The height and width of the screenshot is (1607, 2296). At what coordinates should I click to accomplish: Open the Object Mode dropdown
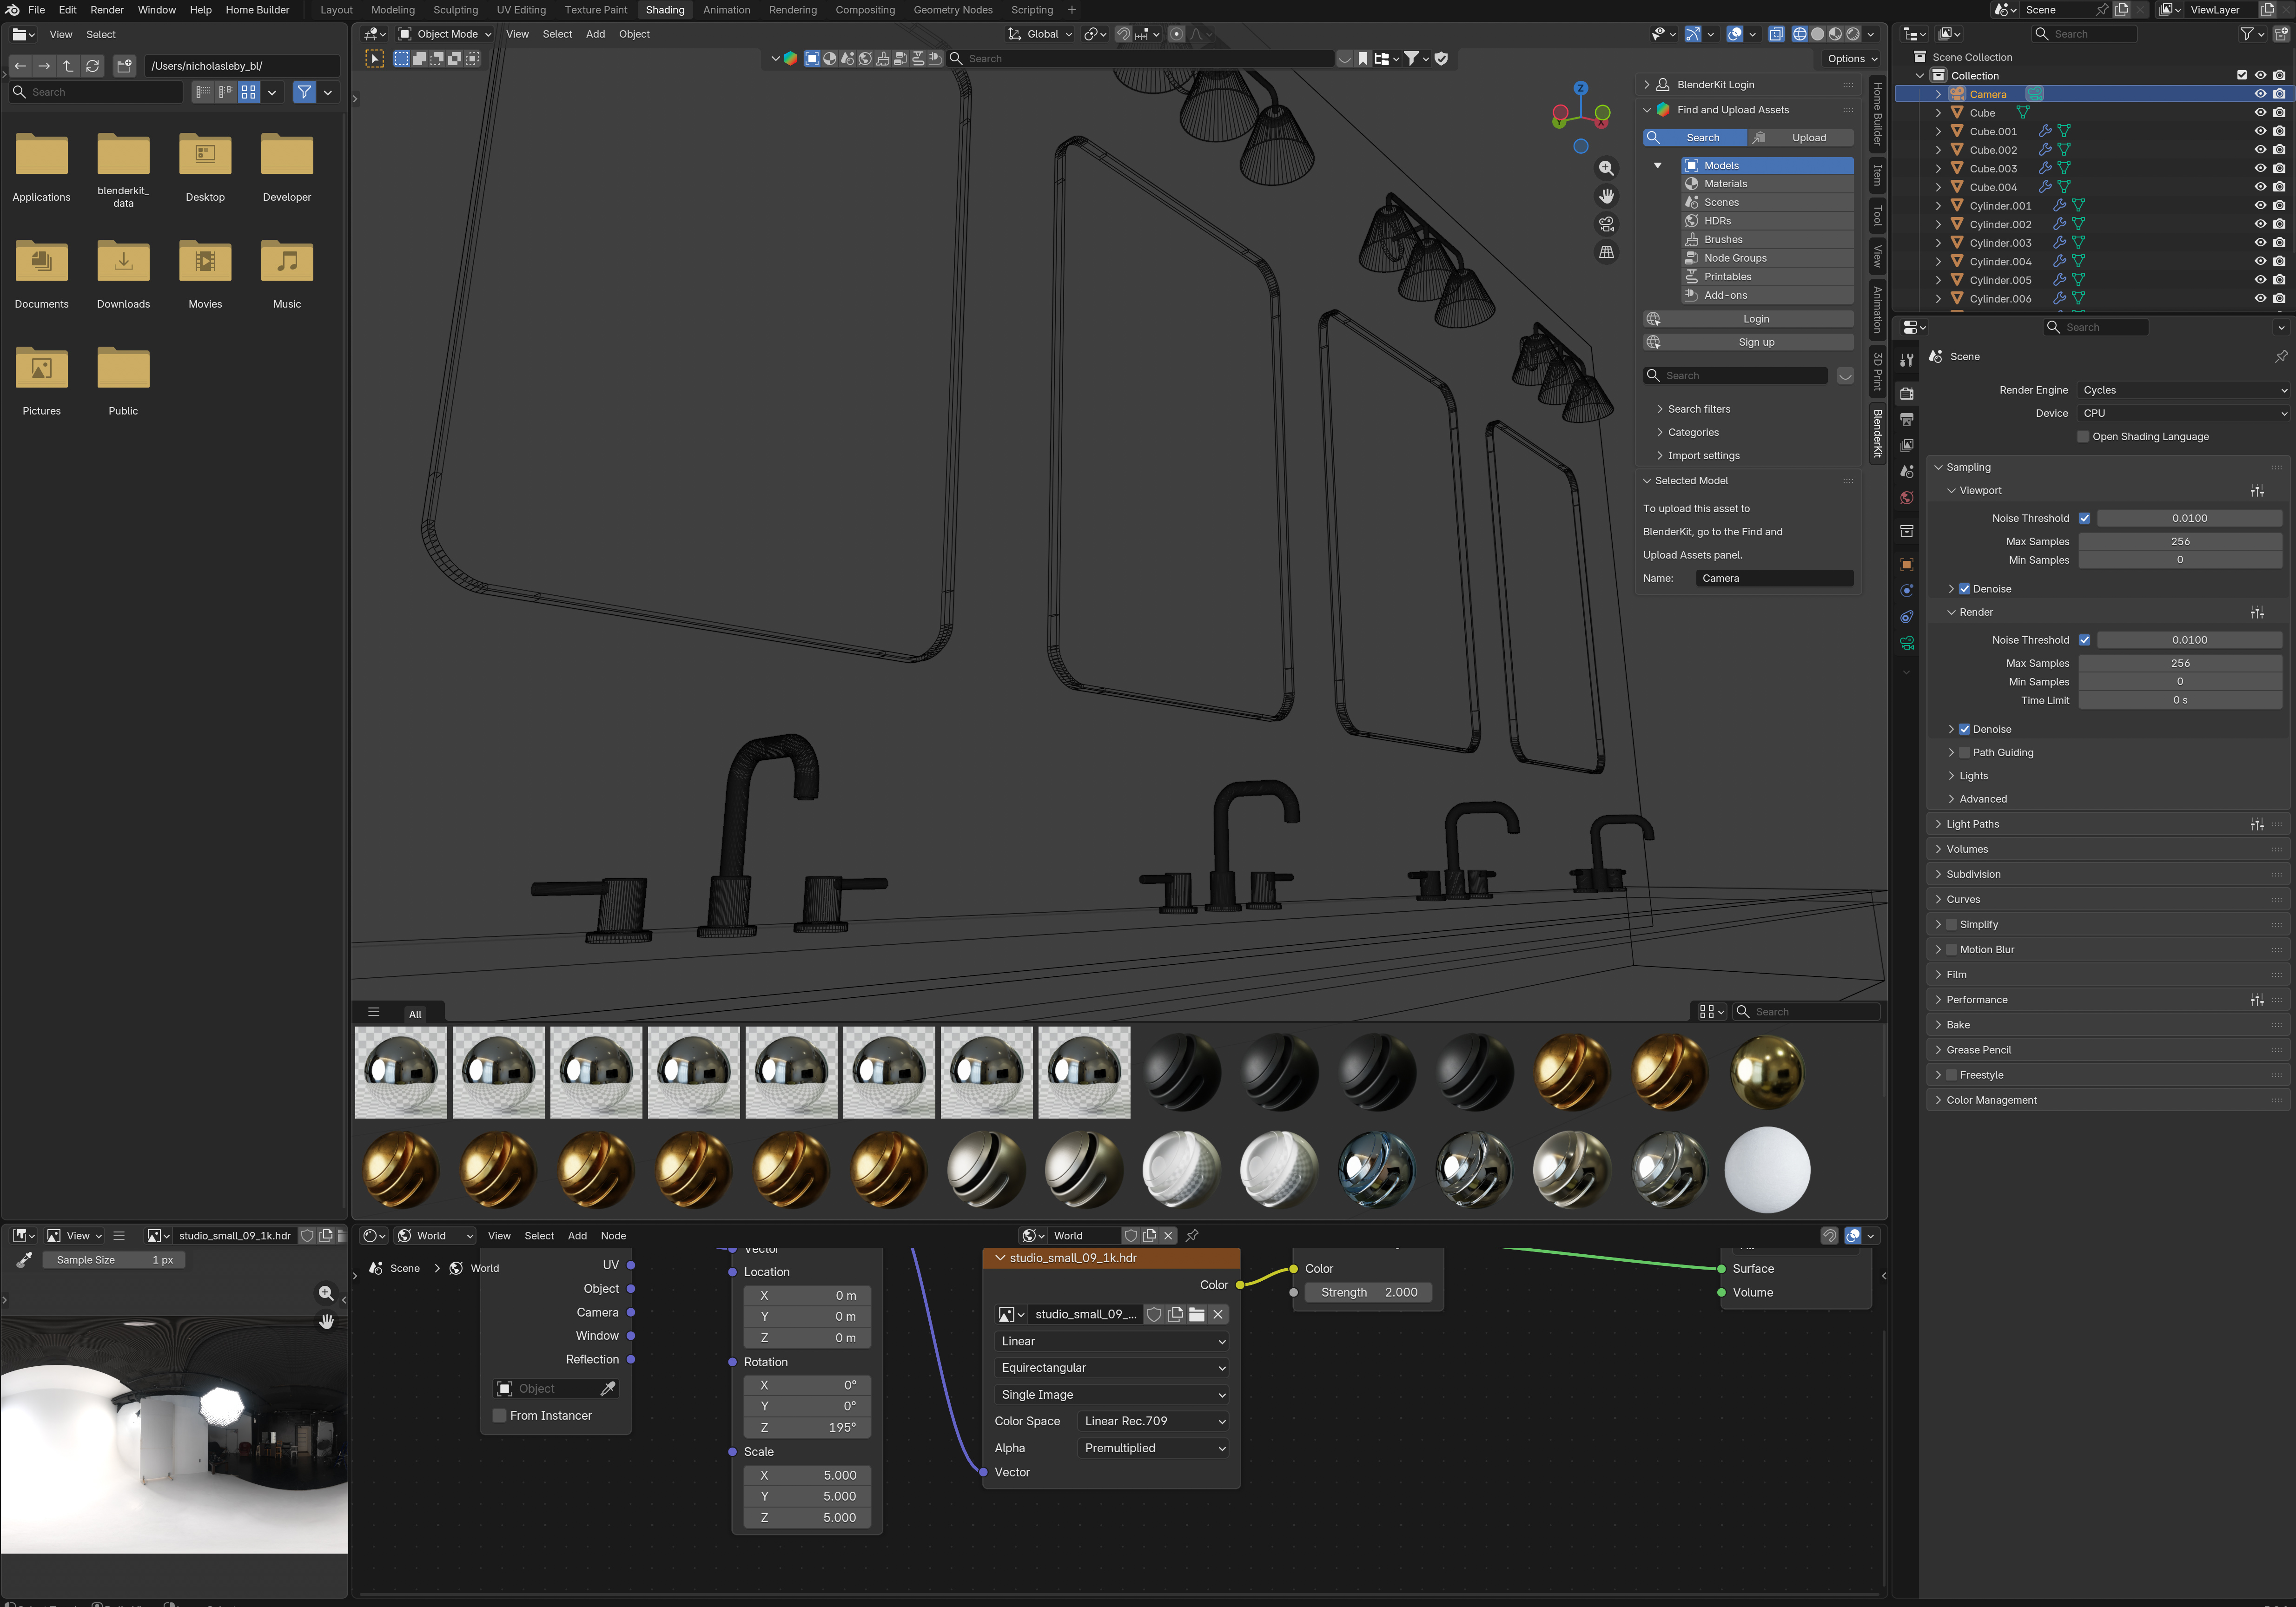pyautogui.click(x=445, y=34)
